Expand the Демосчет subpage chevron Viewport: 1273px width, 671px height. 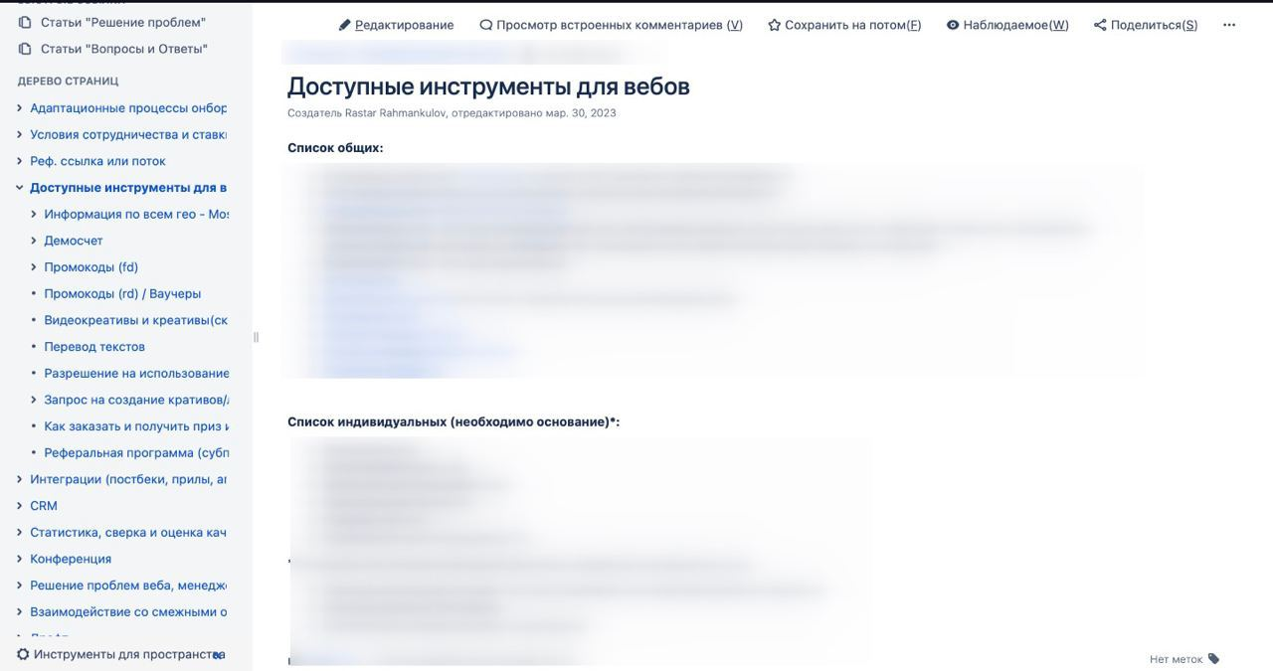34,241
